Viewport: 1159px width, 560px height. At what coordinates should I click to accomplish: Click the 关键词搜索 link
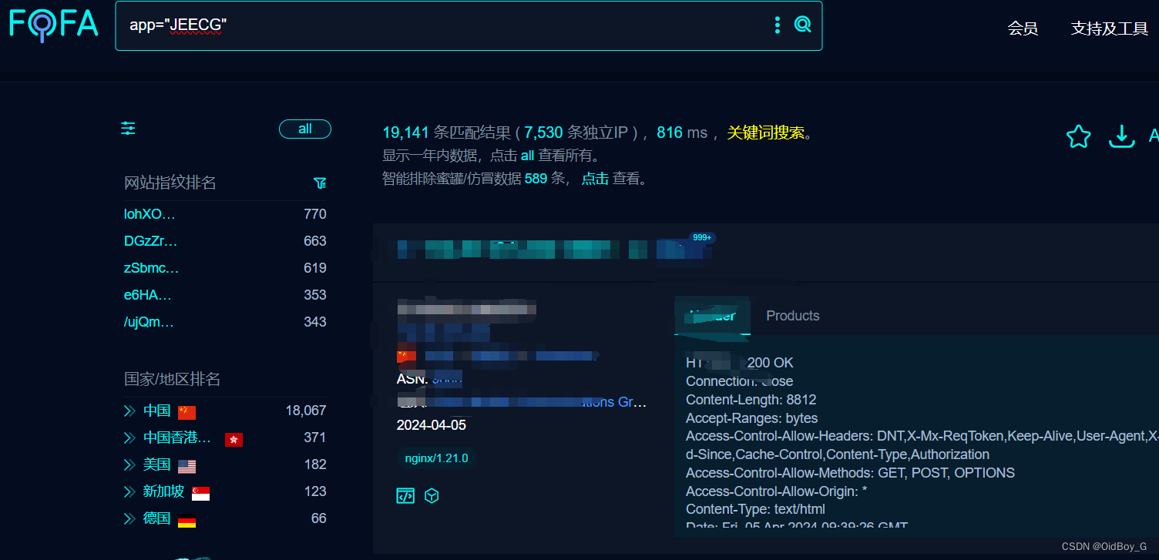pos(766,132)
